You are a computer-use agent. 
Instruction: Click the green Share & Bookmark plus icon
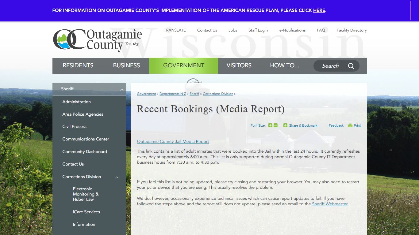(x=285, y=125)
